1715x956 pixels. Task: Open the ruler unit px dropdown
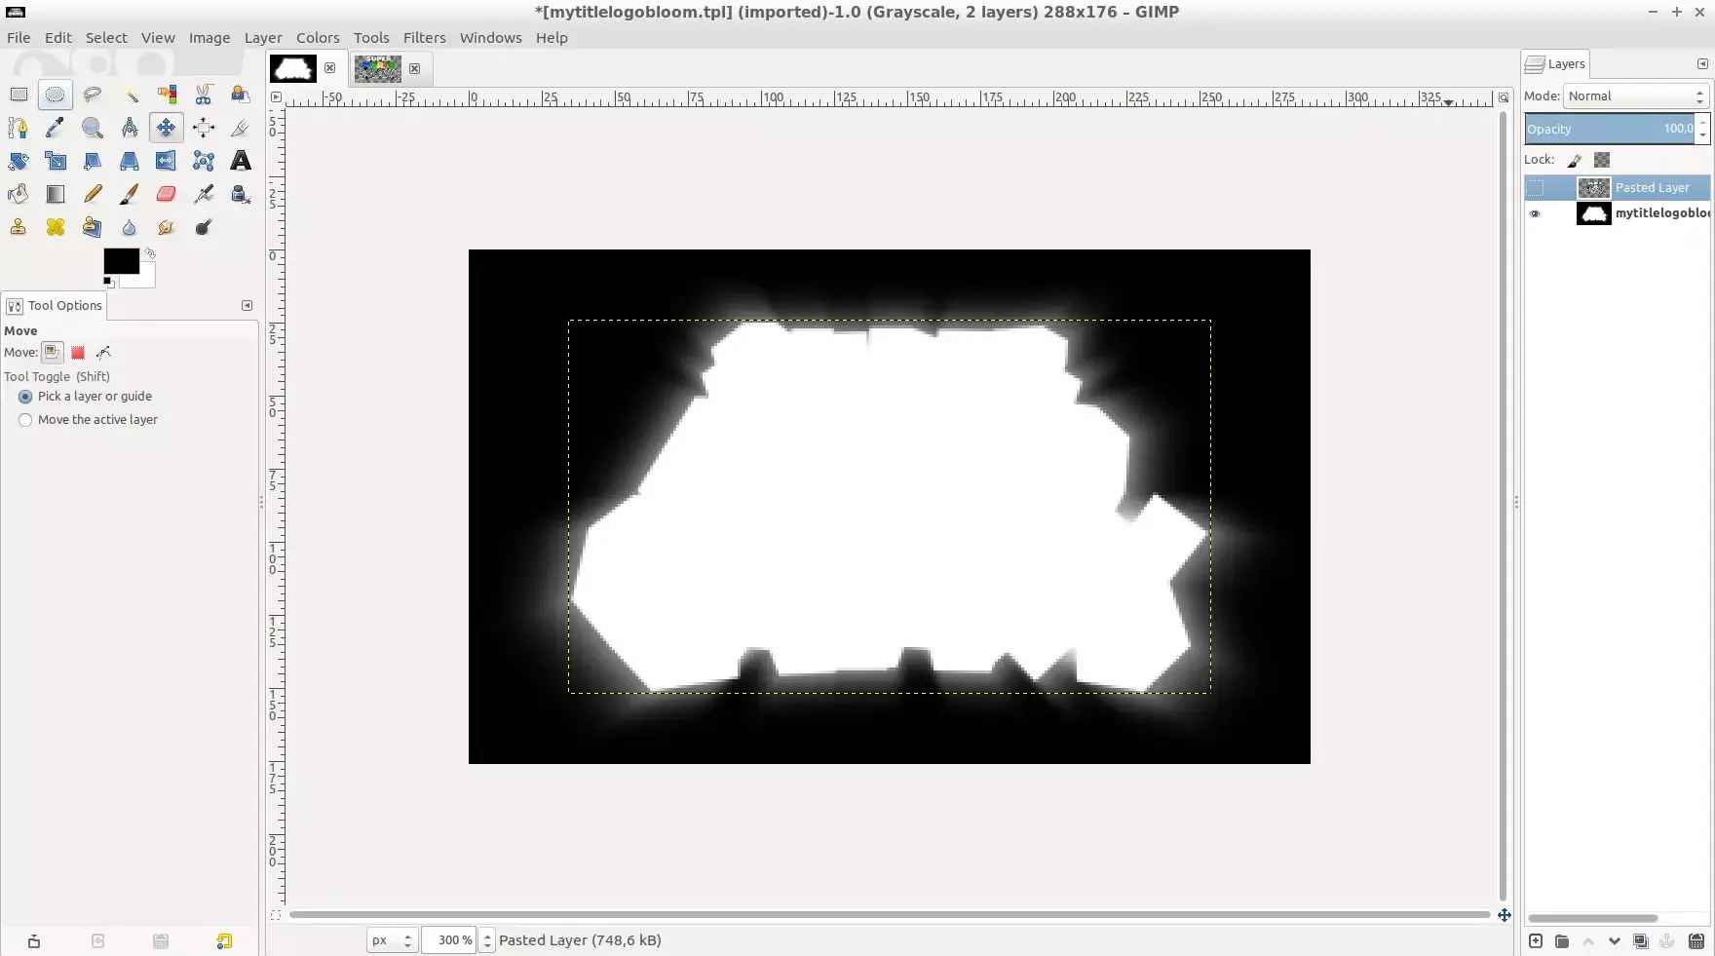393,940
